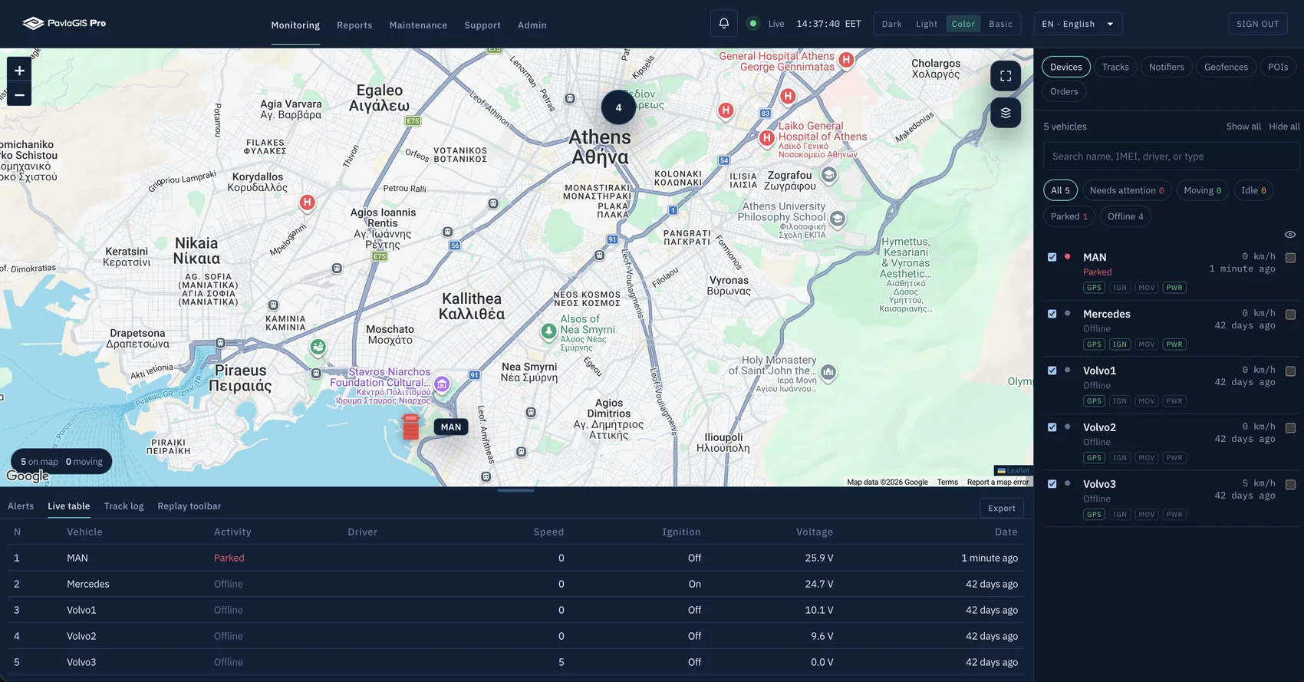
Task: Tick the right-side checkbox for MAN
Action: (1290, 258)
